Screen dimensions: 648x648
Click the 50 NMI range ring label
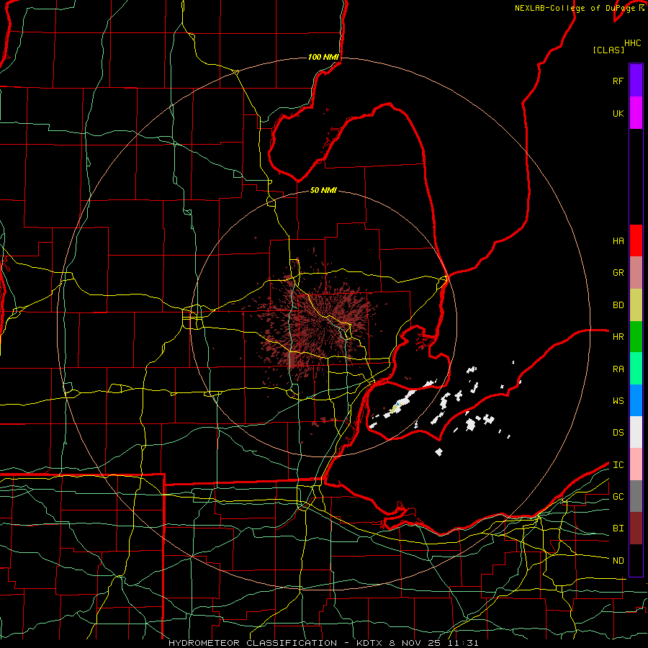[323, 190]
